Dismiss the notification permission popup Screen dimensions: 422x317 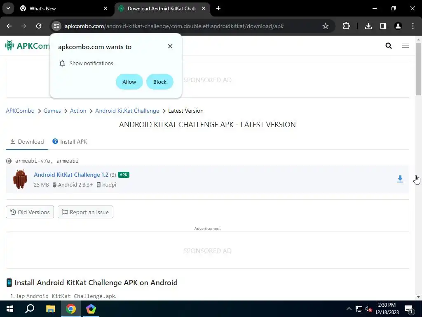170,46
